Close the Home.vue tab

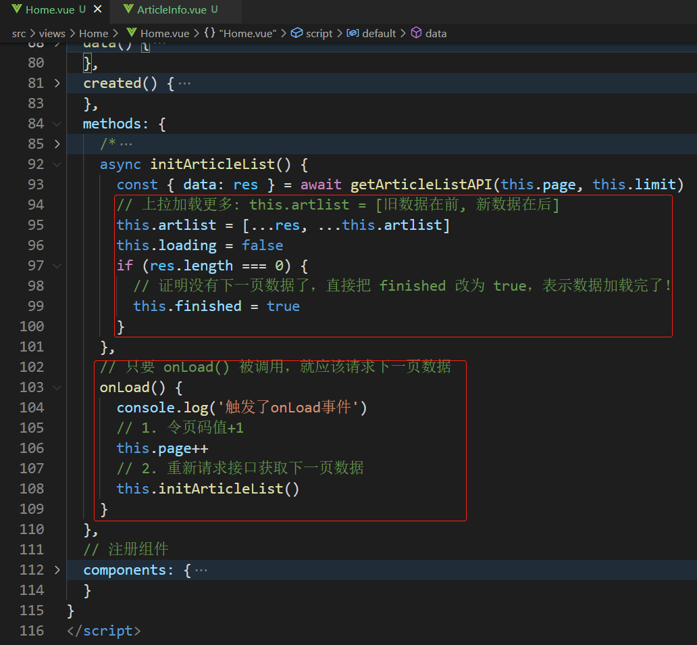[98, 9]
